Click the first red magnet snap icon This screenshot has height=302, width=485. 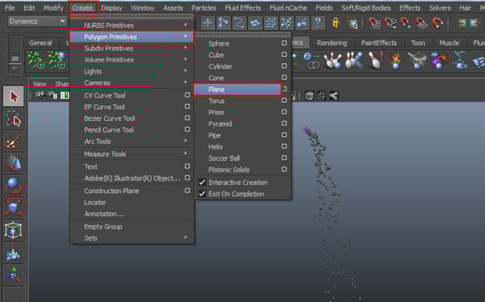374,23
